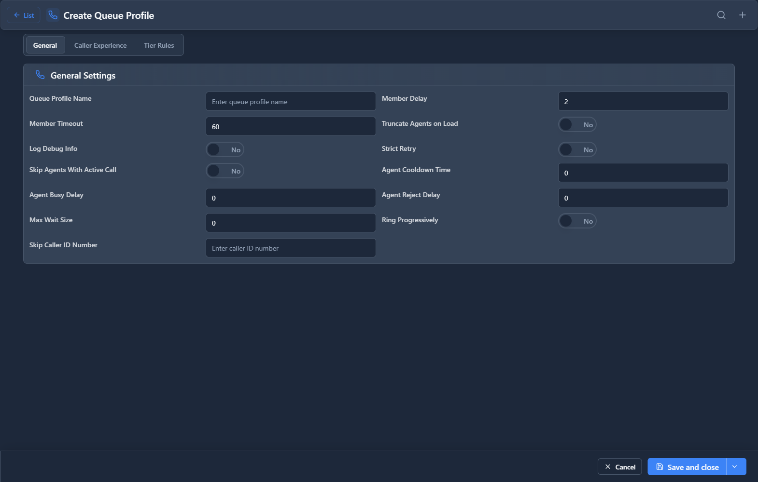Click the Skip Caller ID Number label
The width and height of the screenshot is (758, 482).
(63, 245)
